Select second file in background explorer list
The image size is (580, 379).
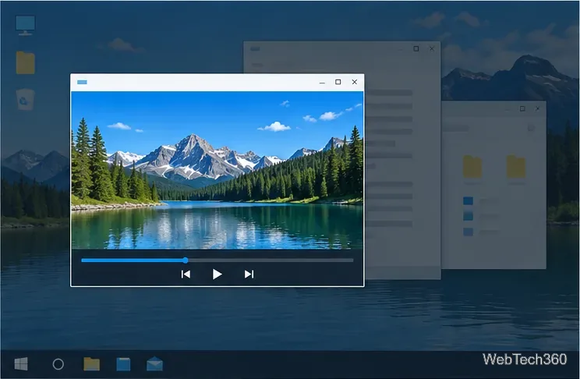(x=468, y=216)
